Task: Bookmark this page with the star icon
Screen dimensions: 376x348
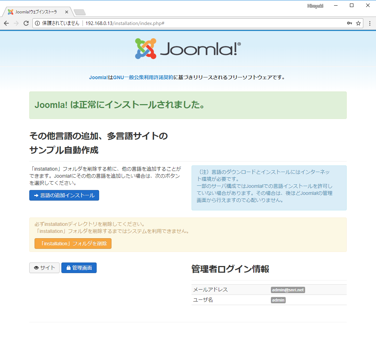Action: (358, 23)
